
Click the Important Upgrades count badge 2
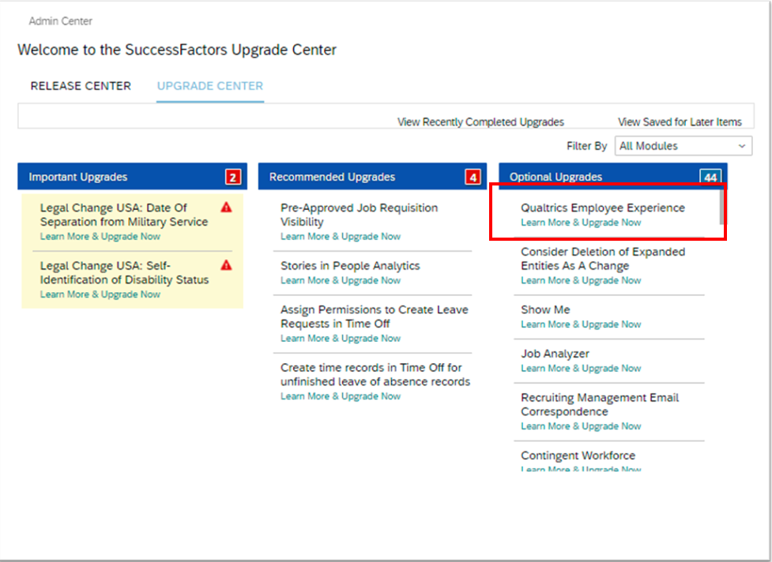click(x=233, y=177)
